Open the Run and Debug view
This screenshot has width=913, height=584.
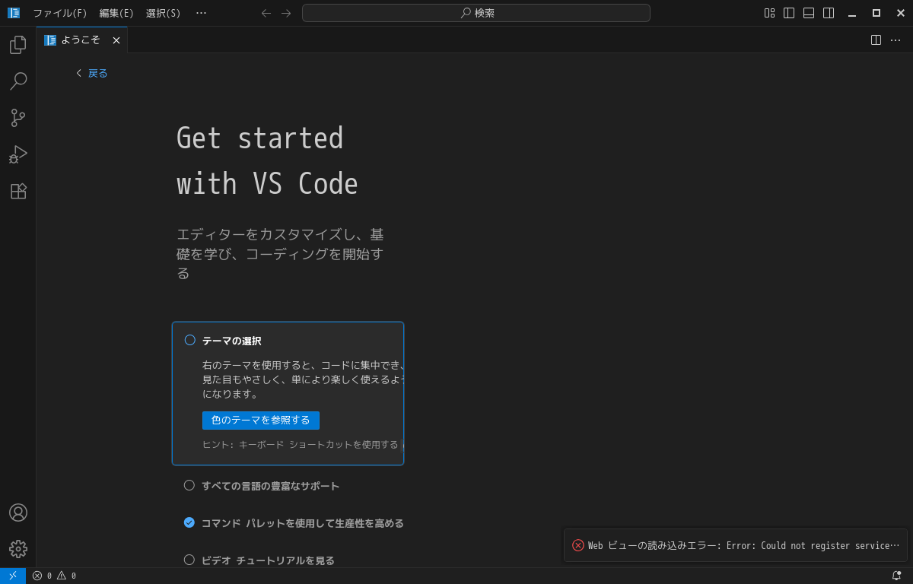(17, 154)
